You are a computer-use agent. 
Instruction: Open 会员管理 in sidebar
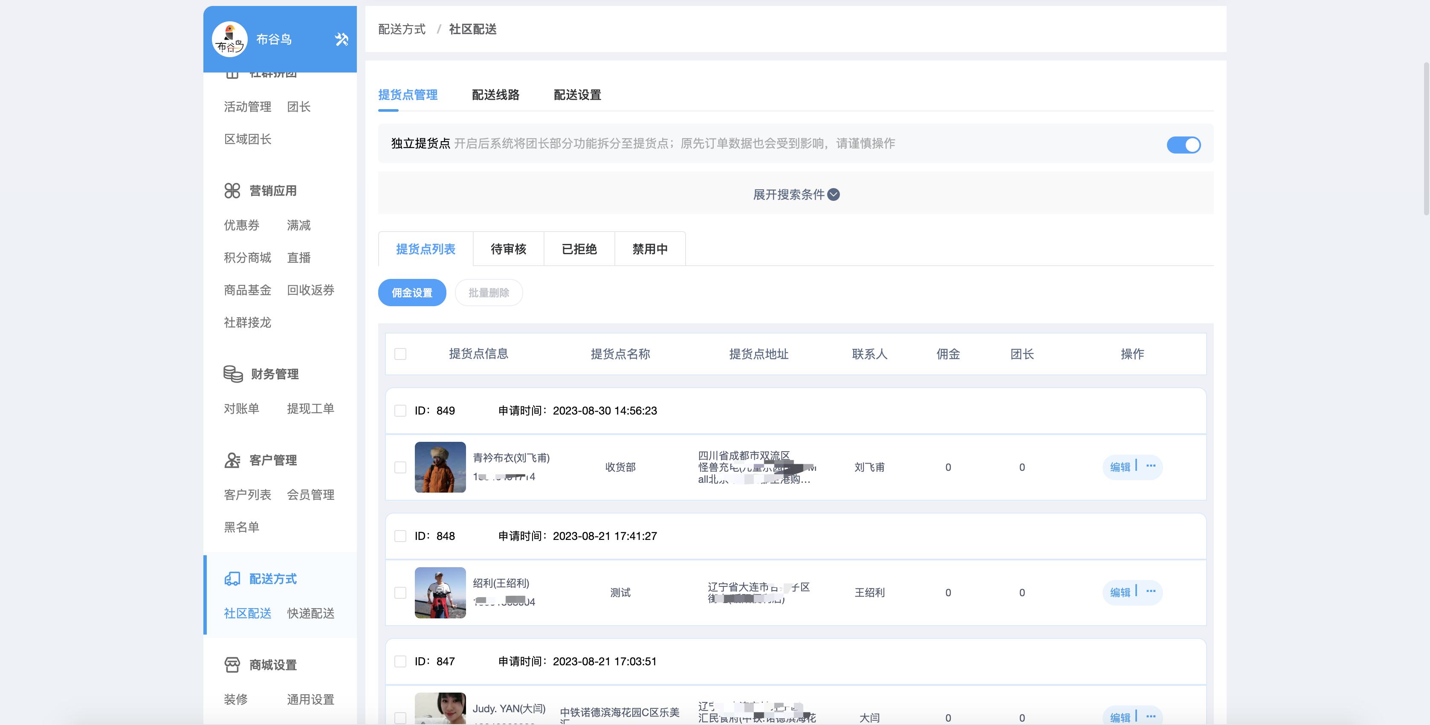311,495
